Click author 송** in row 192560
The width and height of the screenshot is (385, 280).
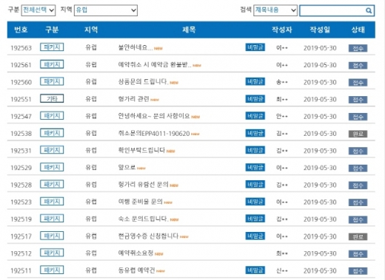282,82
